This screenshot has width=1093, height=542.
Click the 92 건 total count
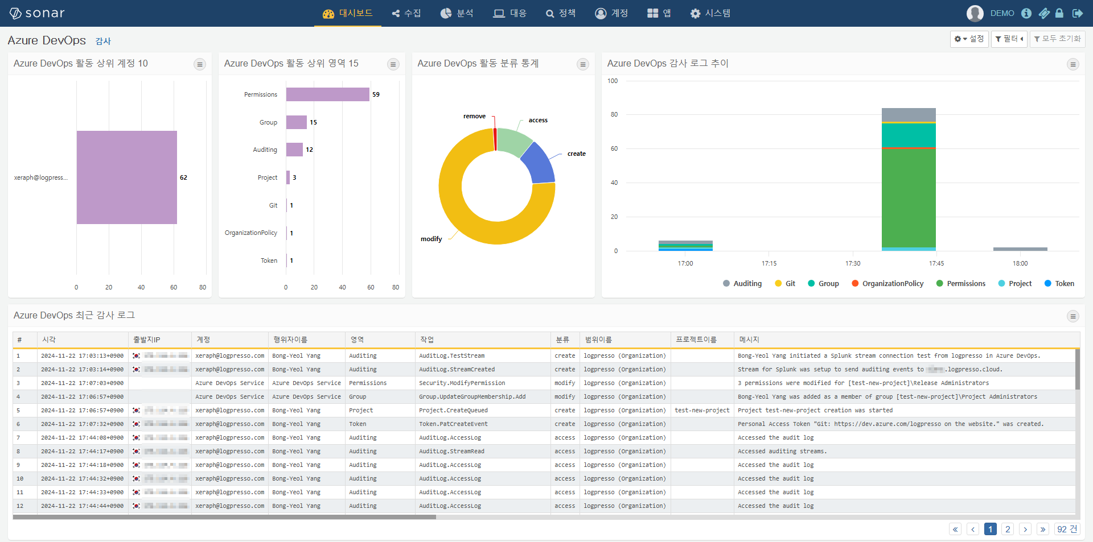[x=1067, y=529]
